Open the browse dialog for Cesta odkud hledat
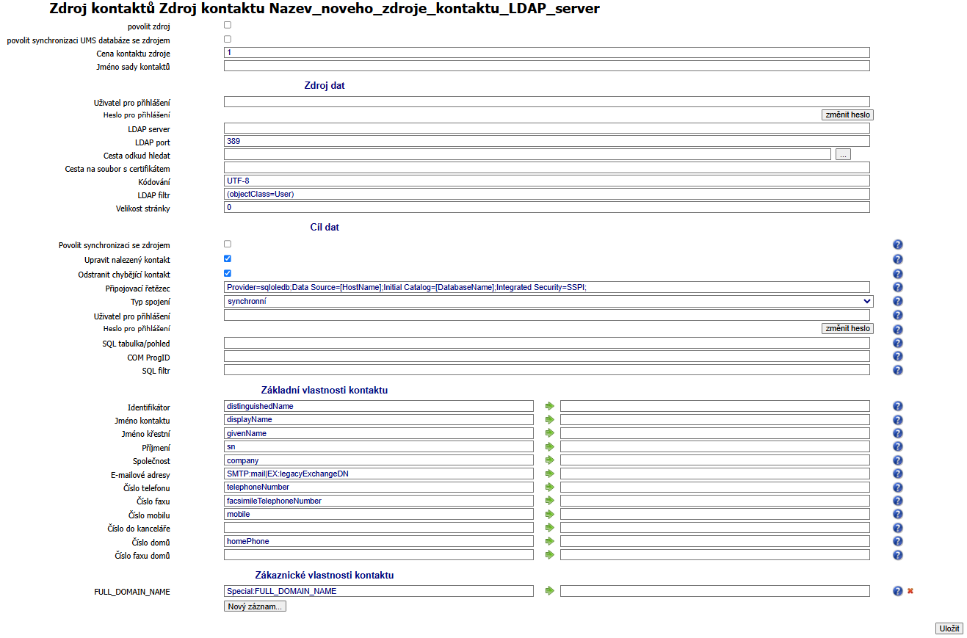The width and height of the screenshot is (967, 638). [842, 153]
